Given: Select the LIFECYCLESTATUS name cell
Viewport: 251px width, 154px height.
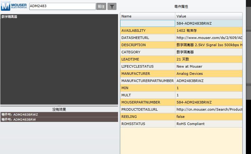Looking at the screenshot, I should 148,66.
